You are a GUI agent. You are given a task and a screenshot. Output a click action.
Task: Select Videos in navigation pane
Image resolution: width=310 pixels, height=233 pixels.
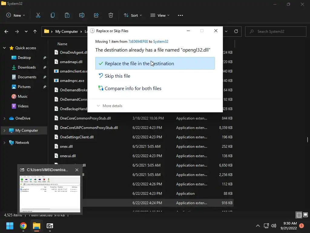(23, 106)
